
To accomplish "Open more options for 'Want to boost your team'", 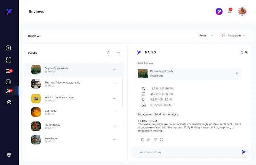I will click(x=114, y=99).
